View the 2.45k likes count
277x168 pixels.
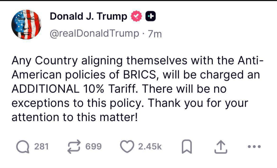[150, 147]
